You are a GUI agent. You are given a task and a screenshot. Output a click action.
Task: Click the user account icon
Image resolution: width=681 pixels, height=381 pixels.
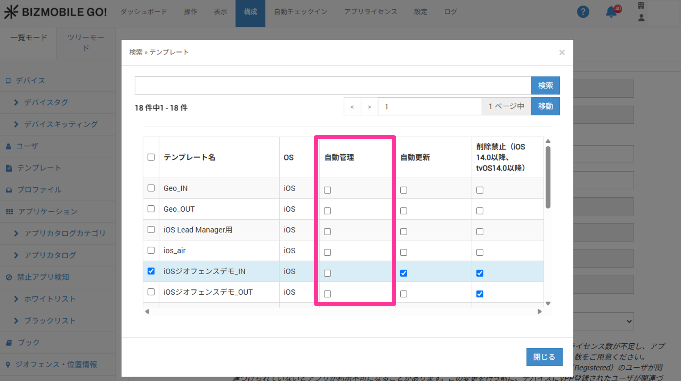coord(641,18)
